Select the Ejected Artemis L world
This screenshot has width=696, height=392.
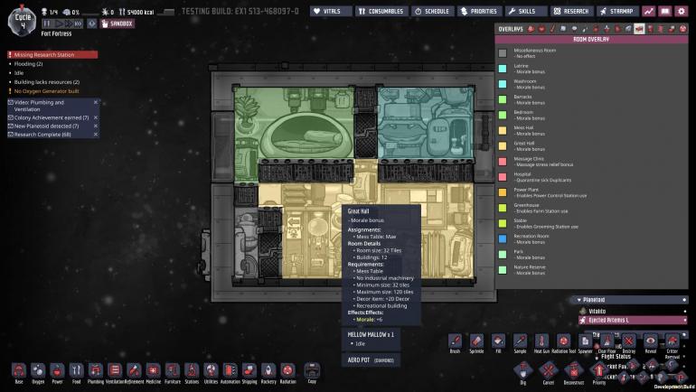633,320
